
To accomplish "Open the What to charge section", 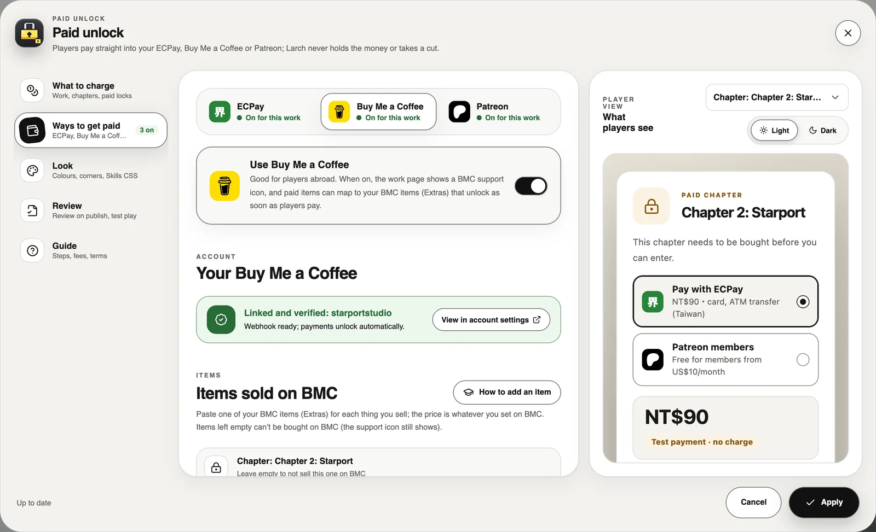I will 91,90.
